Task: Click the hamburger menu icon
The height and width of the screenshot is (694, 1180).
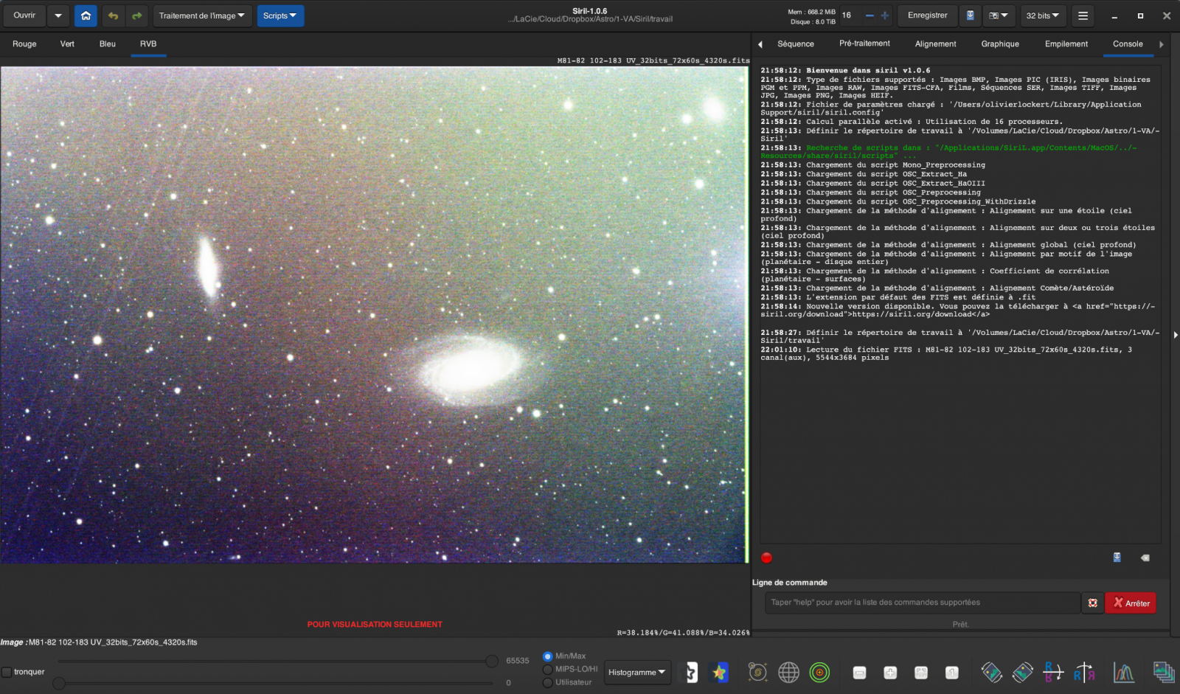Action: pos(1082,15)
